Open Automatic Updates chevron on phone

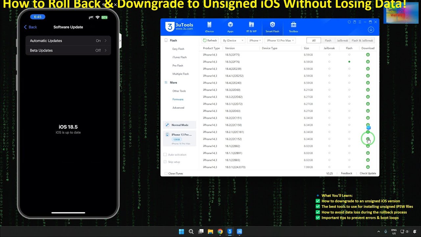[106, 41]
